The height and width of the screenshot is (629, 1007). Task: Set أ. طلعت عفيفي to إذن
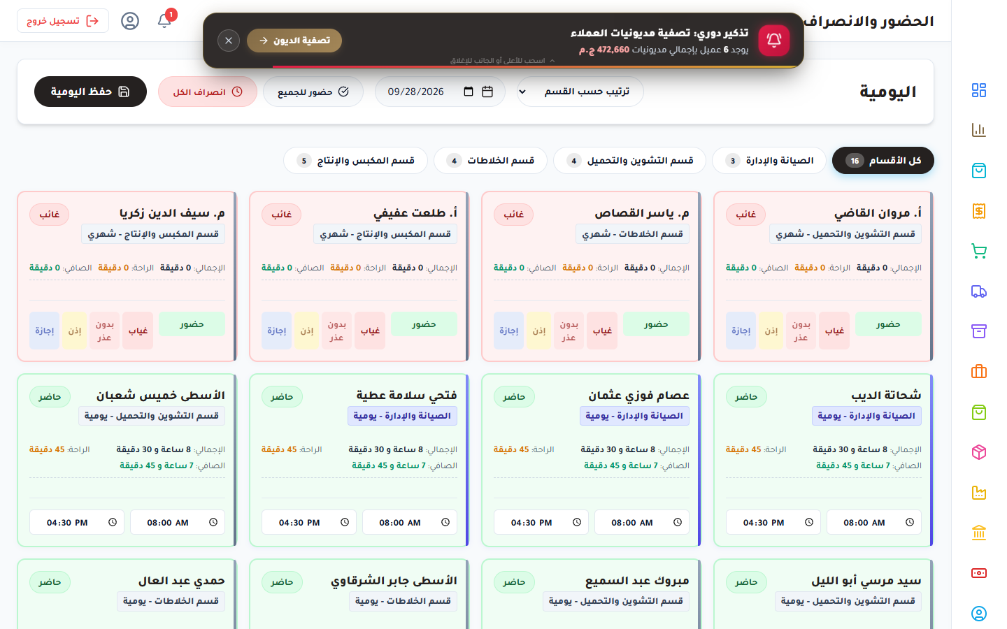pos(307,331)
